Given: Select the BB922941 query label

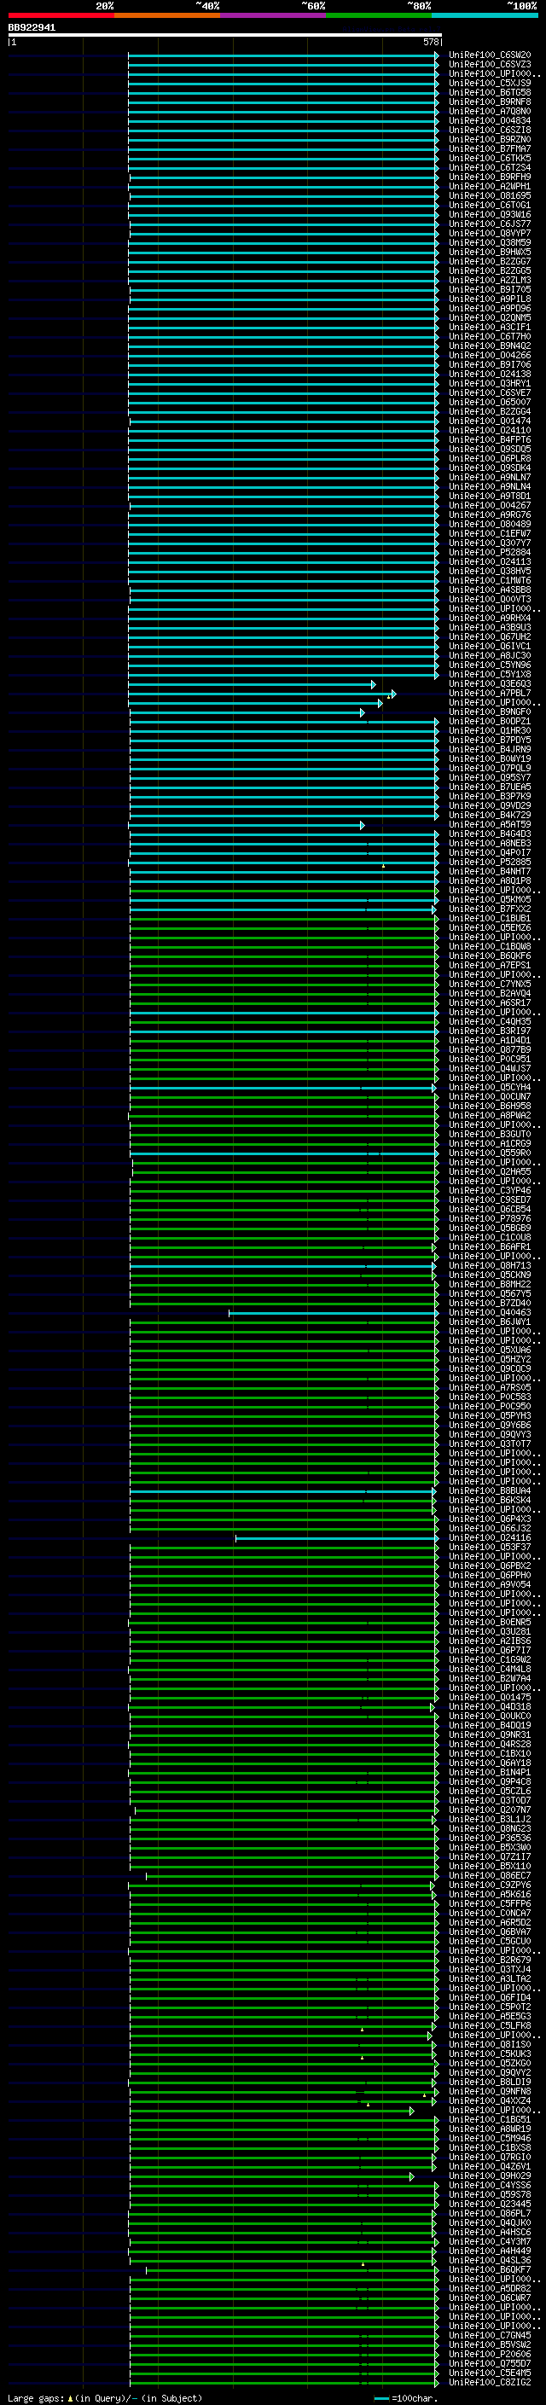Looking at the screenshot, I should (x=32, y=28).
